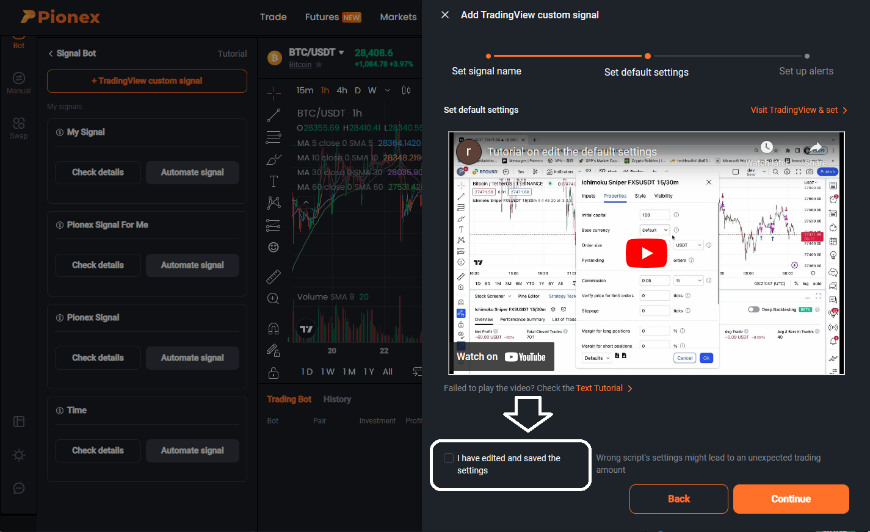Check details for Time signal

(98, 450)
